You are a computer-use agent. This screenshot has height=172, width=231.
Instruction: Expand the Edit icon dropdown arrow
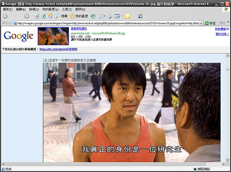122,16
